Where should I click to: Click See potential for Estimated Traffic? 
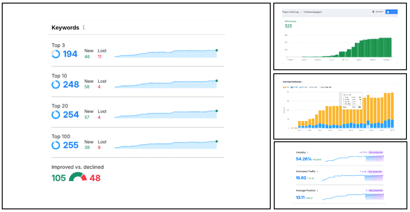pyautogui.click(x=375, y=171)
